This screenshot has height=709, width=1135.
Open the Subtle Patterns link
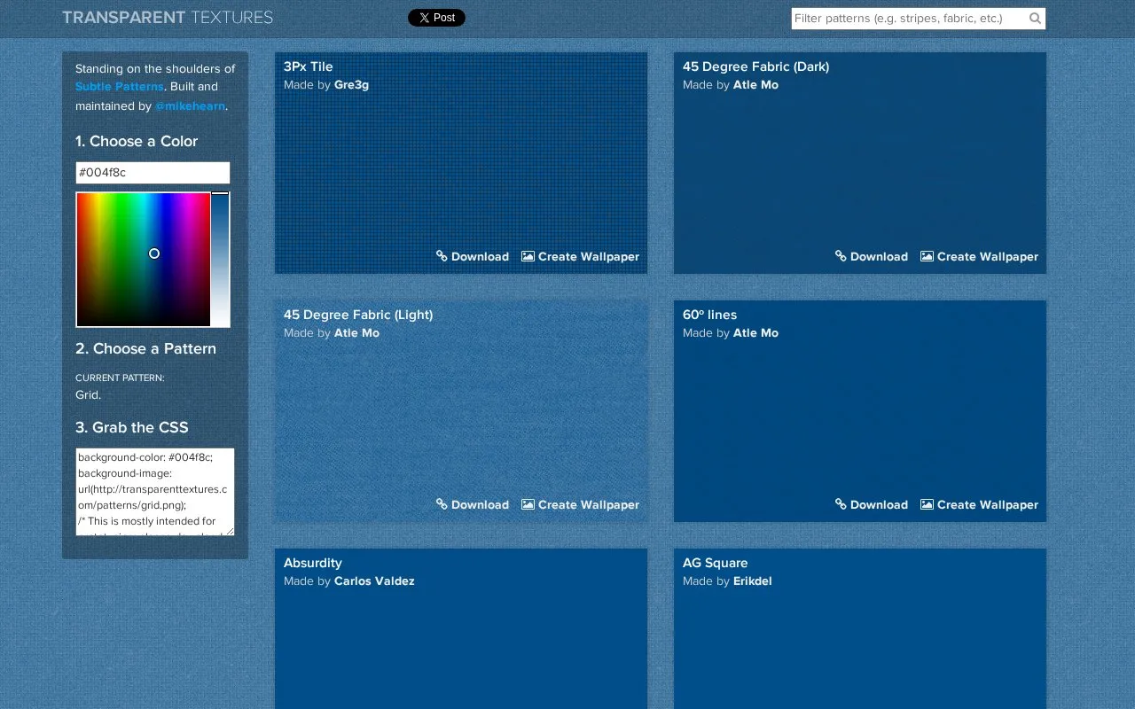119,87
